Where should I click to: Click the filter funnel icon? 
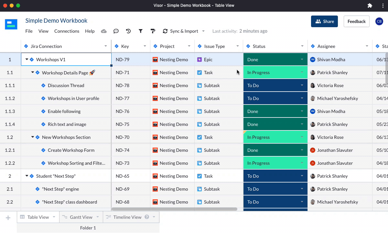tap(141, 31)
